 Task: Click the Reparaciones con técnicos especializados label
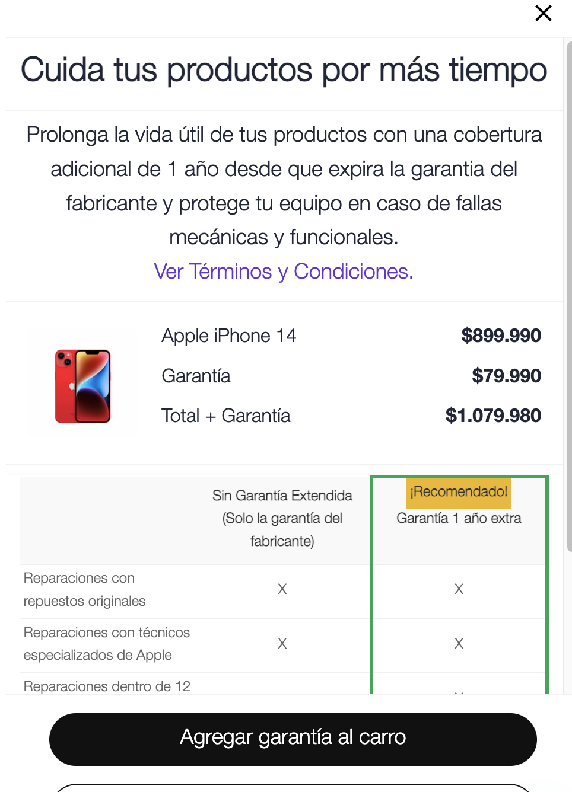(107, 644)
